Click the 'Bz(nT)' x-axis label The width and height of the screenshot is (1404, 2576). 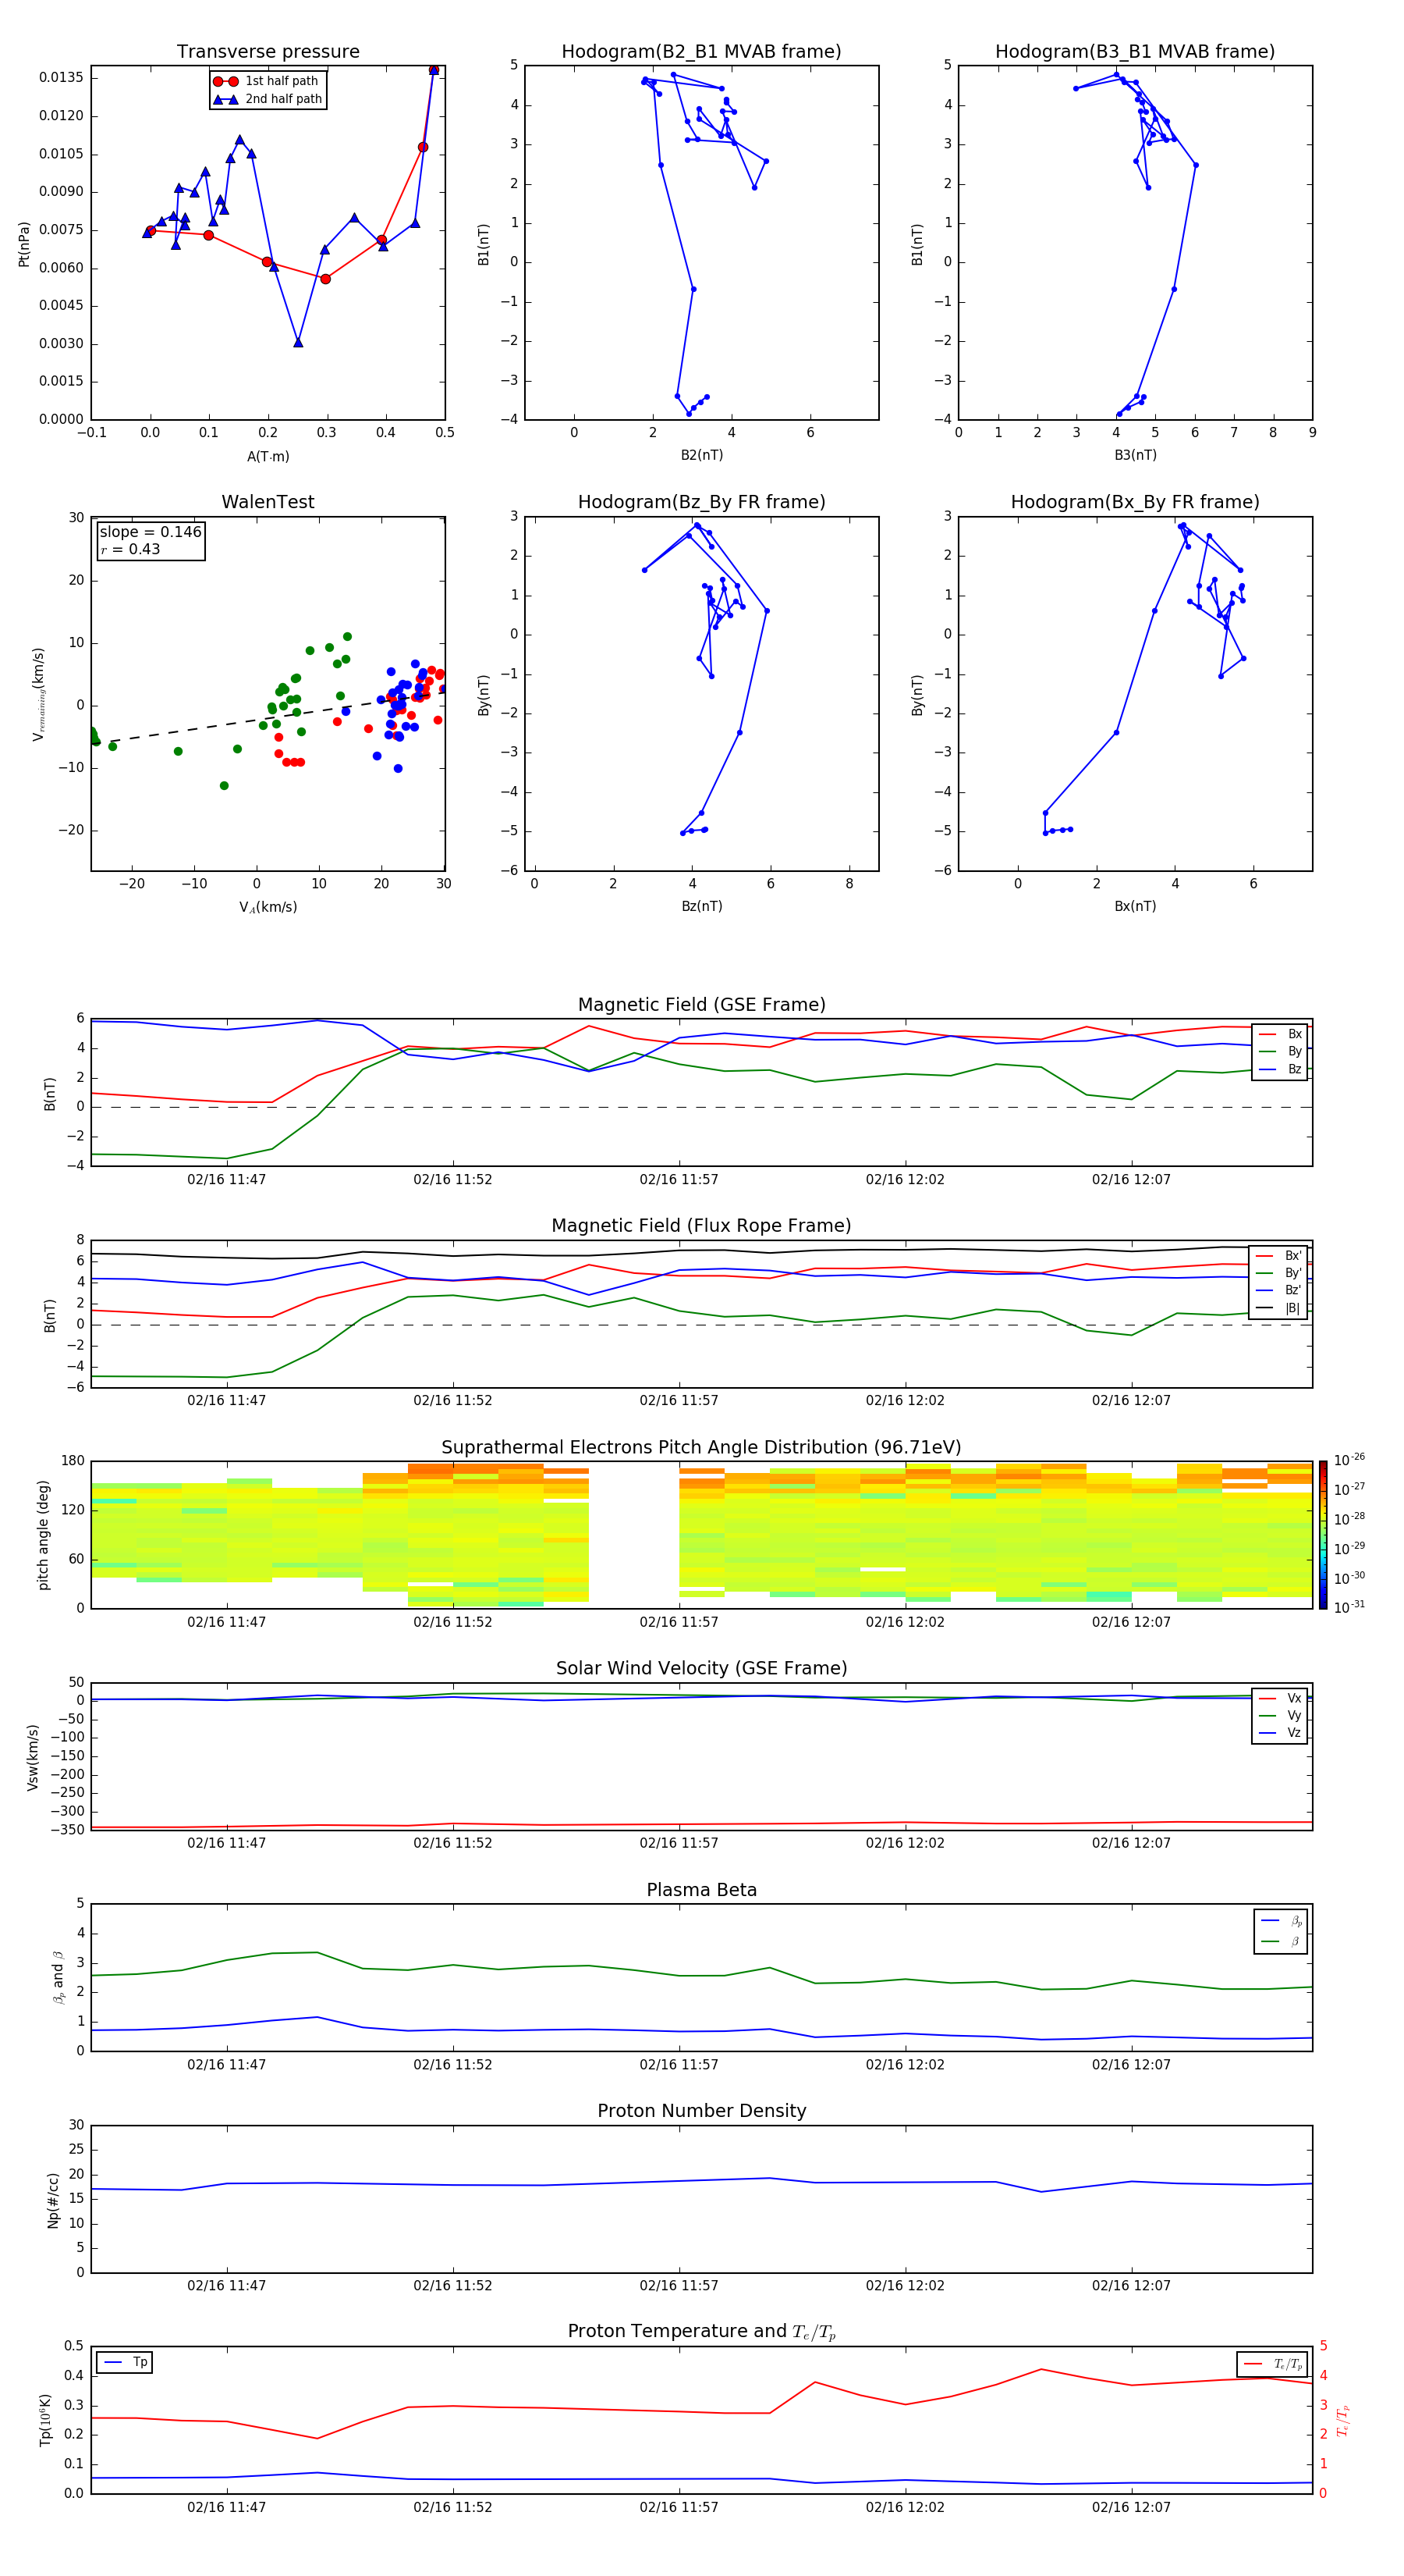point(701,906)
